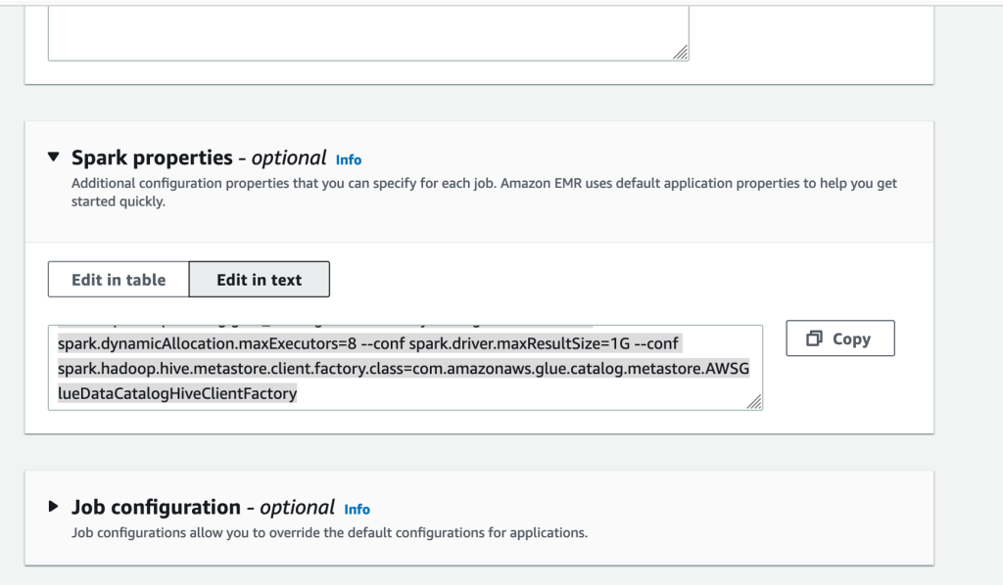The image size is (1003, 585).
Task: Open the Info link beside Spark properties
Action: point(349,159)
